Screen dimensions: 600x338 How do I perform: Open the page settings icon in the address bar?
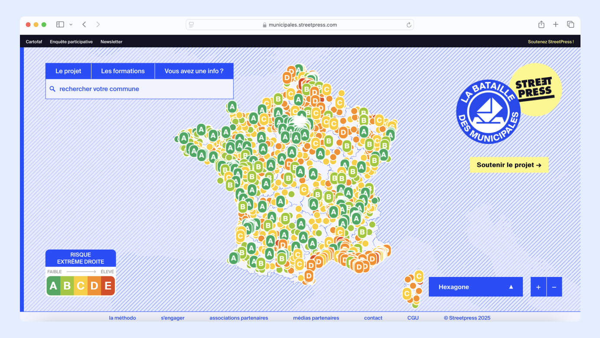(192, 25)
